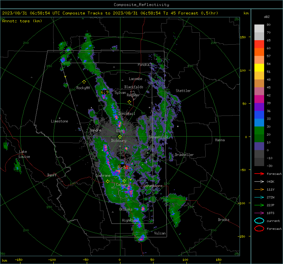This screenshot has height=264, width=283.
Task: Pick orange swatch between 60 and 57 dBZ
Action: coord(259,52)
